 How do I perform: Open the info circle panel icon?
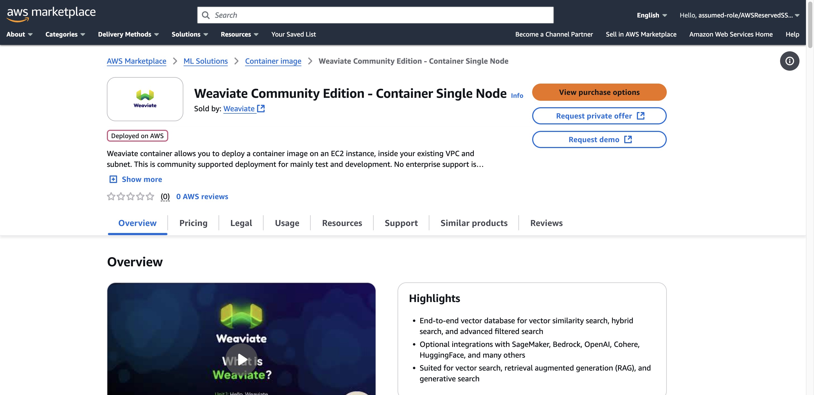[x=789, y=61]
